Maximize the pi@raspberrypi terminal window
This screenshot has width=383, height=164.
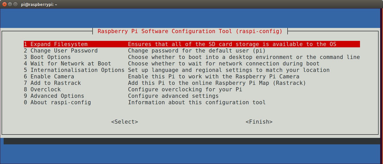[16, 4]
